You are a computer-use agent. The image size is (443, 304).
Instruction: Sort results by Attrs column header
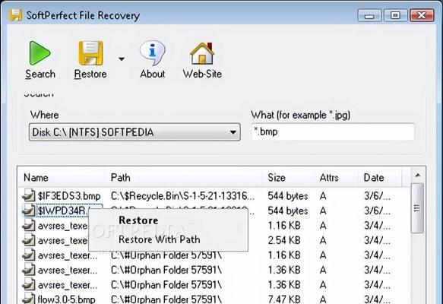point(337,178)
